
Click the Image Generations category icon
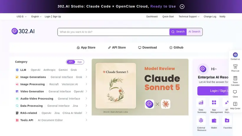click(x=17, y=77)
